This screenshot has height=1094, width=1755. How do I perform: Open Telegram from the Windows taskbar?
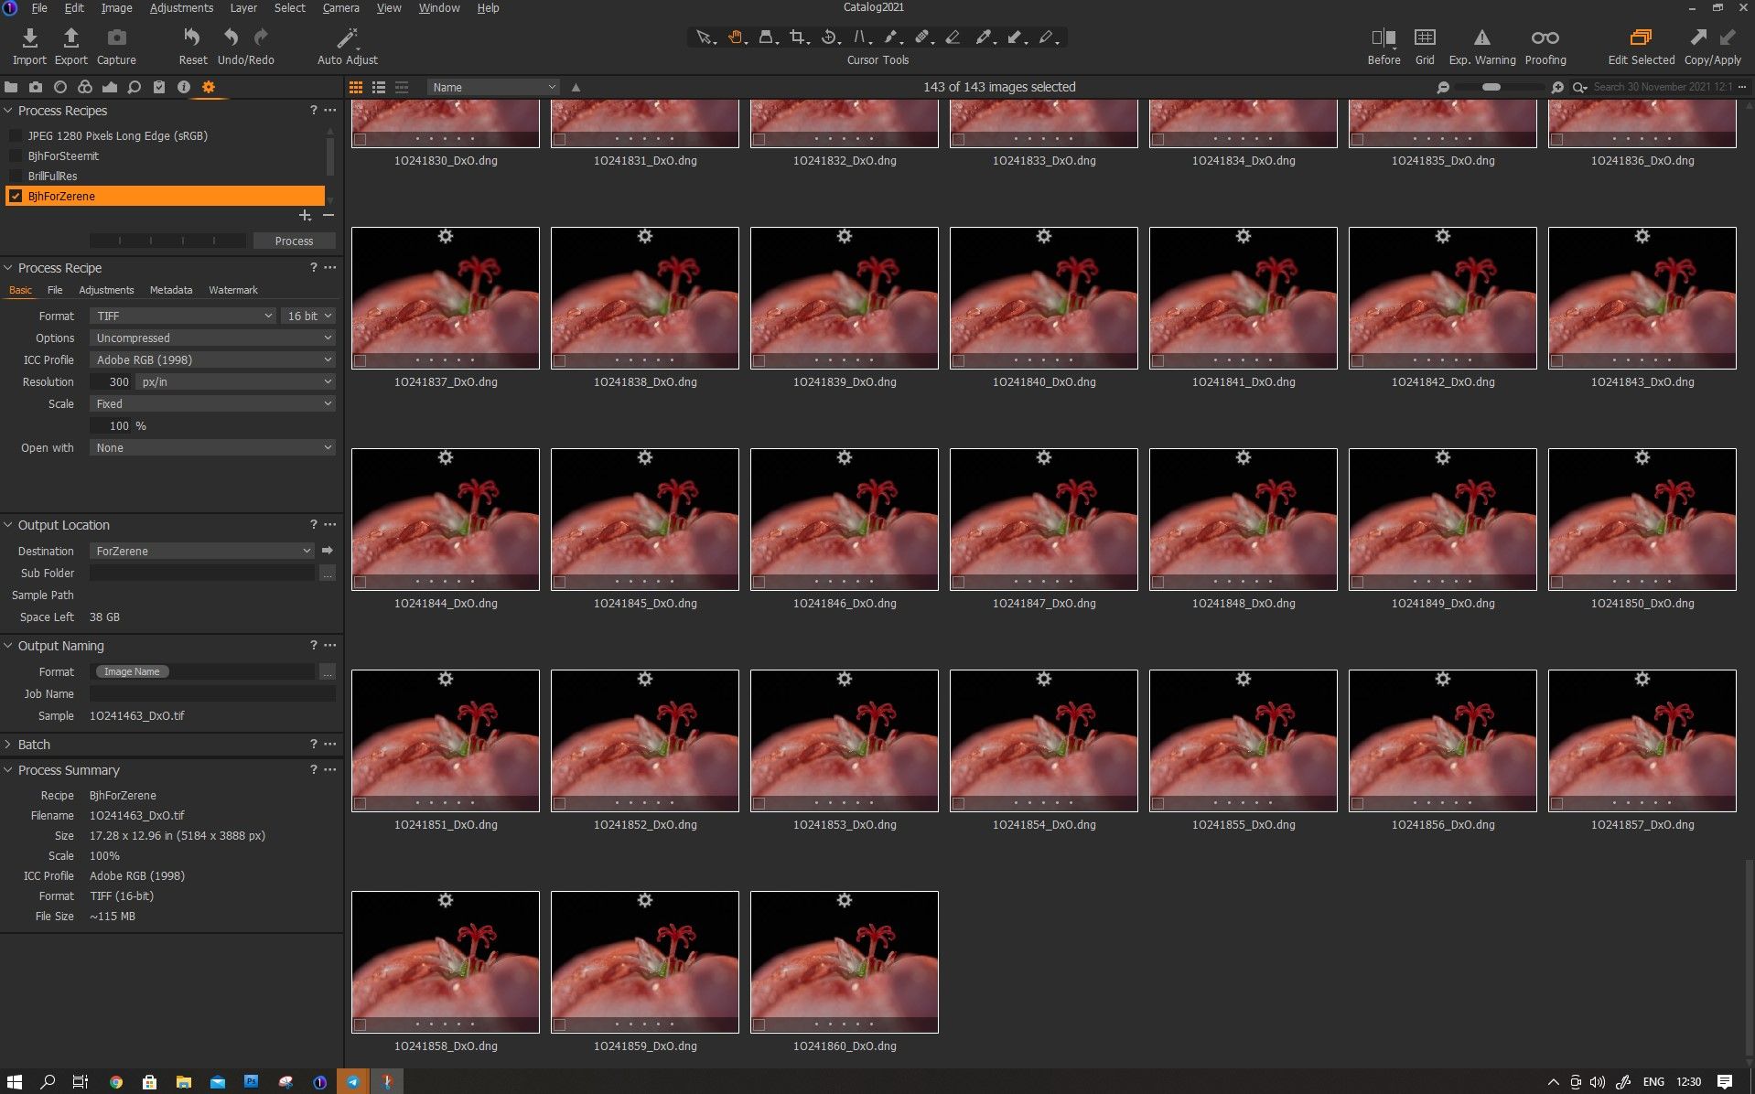pyautogui.click(x=352, y=1082)
